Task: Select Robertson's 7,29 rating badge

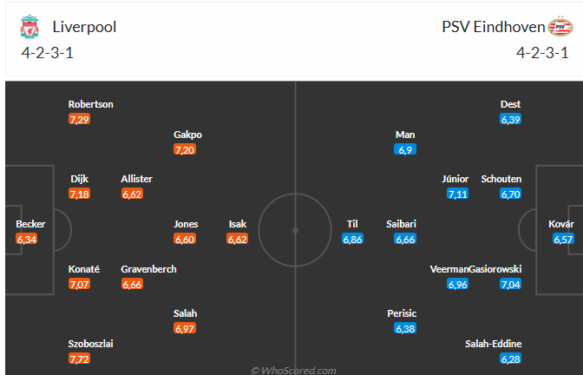Action: click(x=79, y=119)
